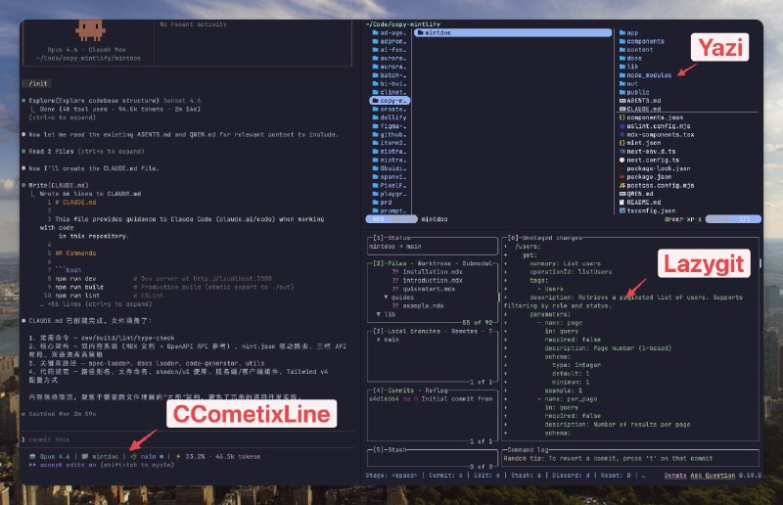Switch to the Local branches panel

[x=403, y=332]
